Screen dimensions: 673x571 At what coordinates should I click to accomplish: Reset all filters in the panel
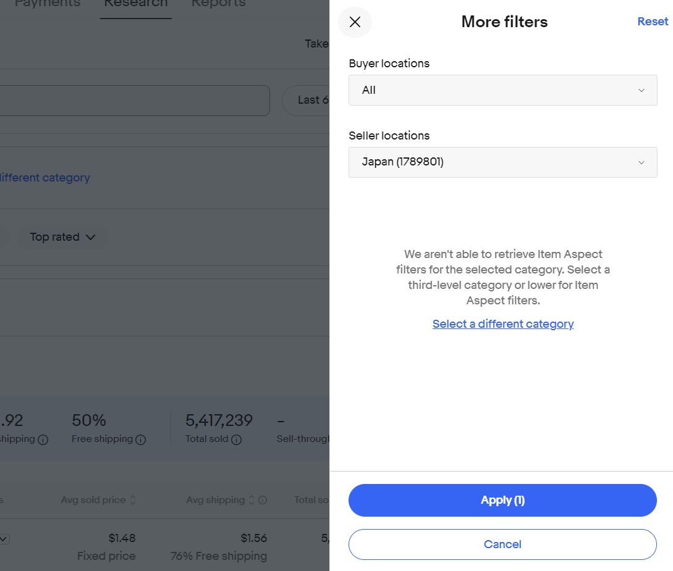(653, 22)
